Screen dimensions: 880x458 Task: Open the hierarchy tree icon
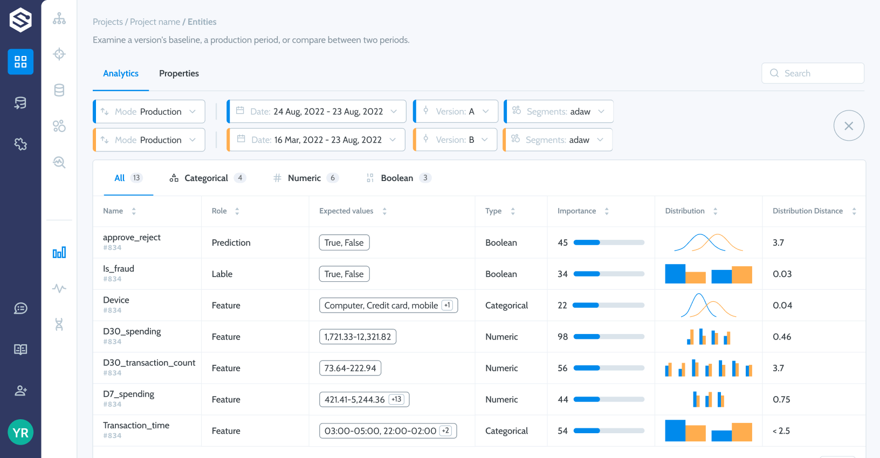tap(59, 19)
